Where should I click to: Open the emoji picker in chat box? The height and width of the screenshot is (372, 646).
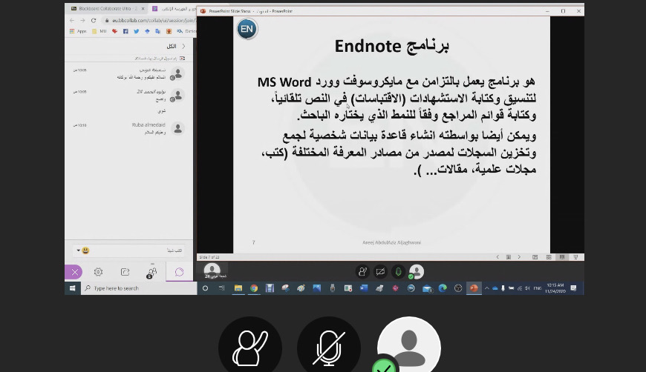coord(85,250)
